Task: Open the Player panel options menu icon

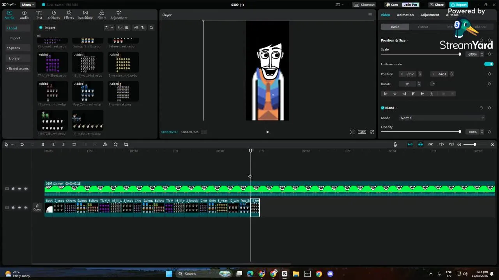Action: click(x=370, y=15)
